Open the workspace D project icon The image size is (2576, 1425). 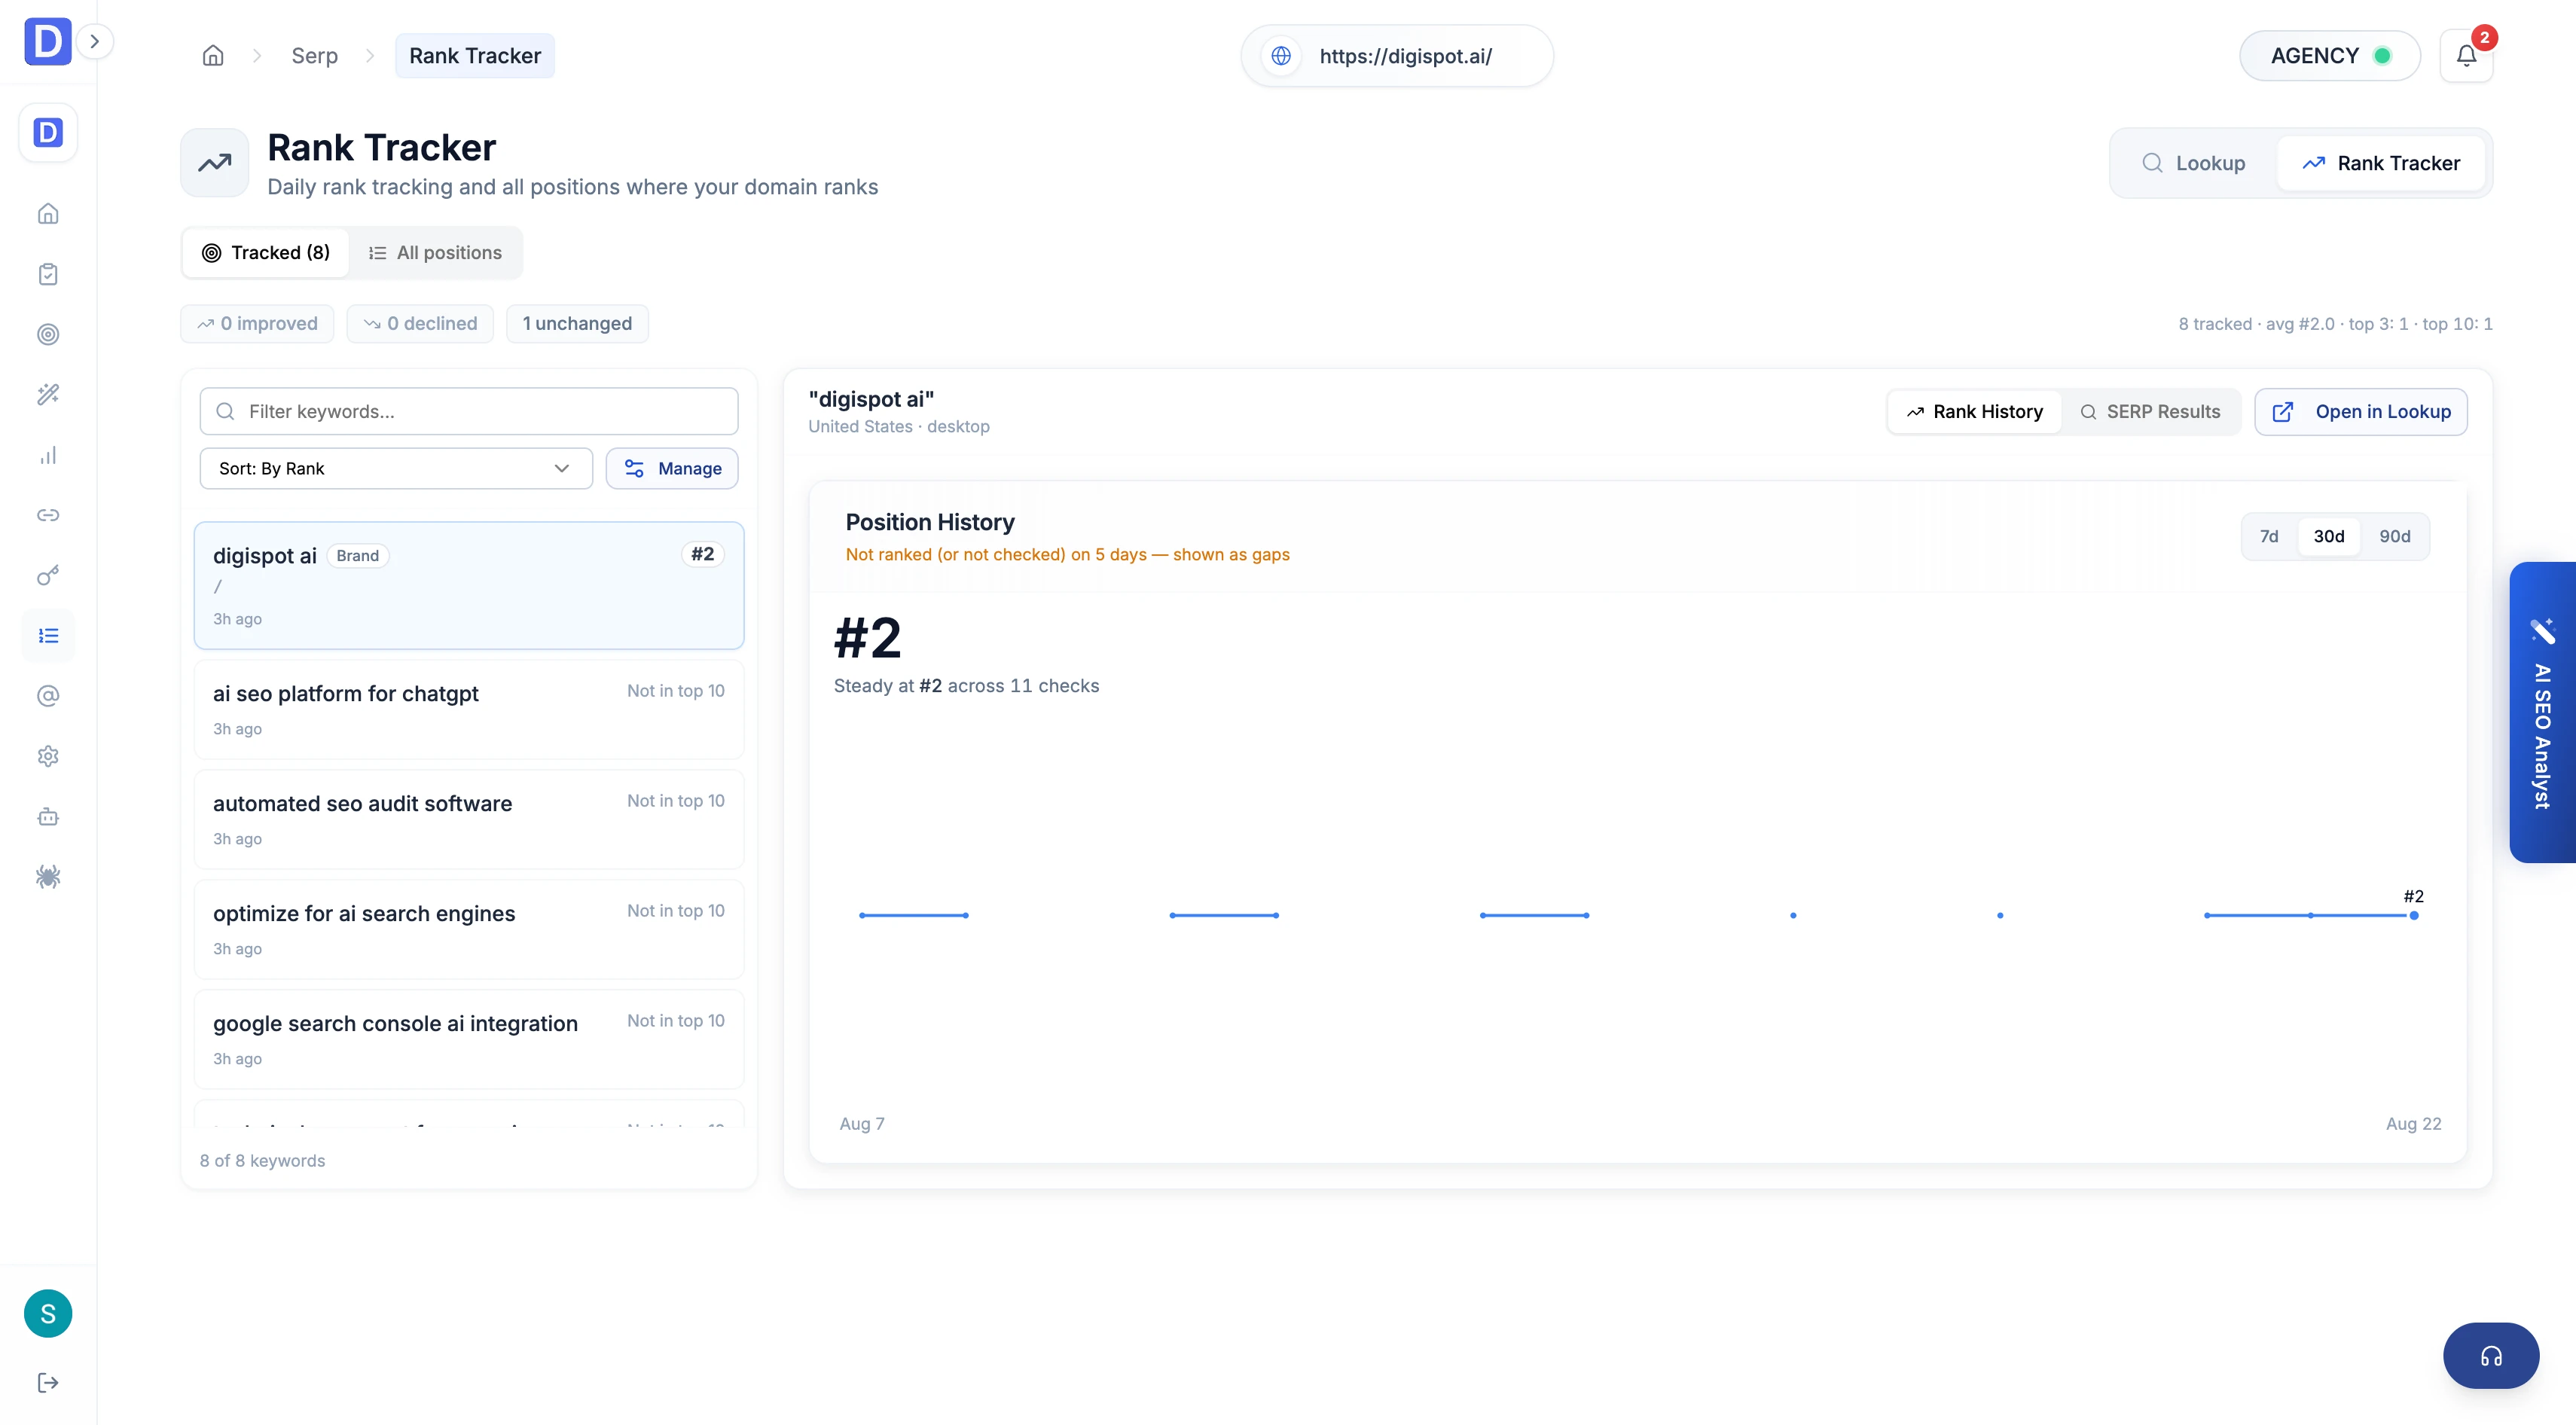tap(48, 132)
